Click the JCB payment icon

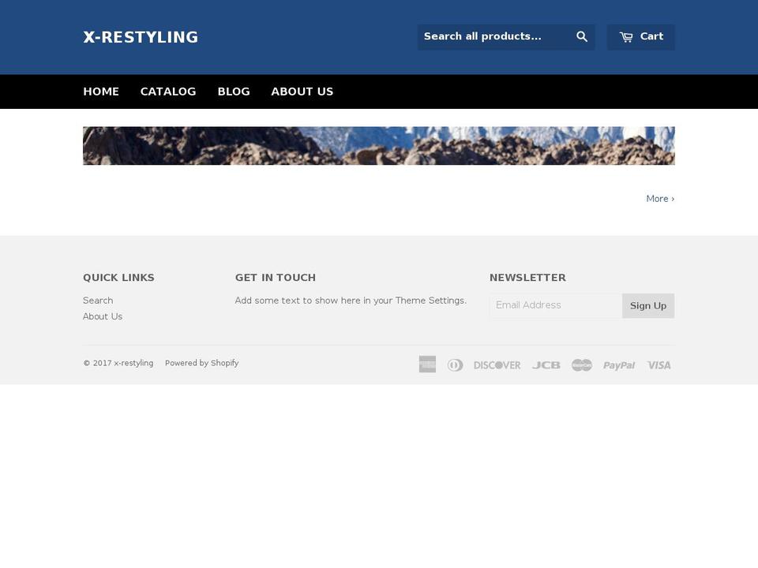tap(546, 365)
